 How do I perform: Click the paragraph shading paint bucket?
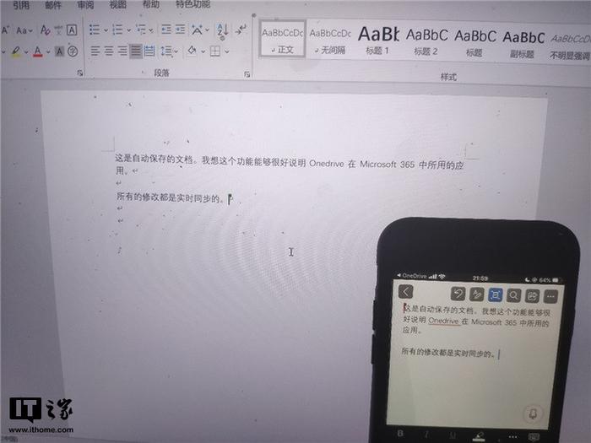point(192,51)
